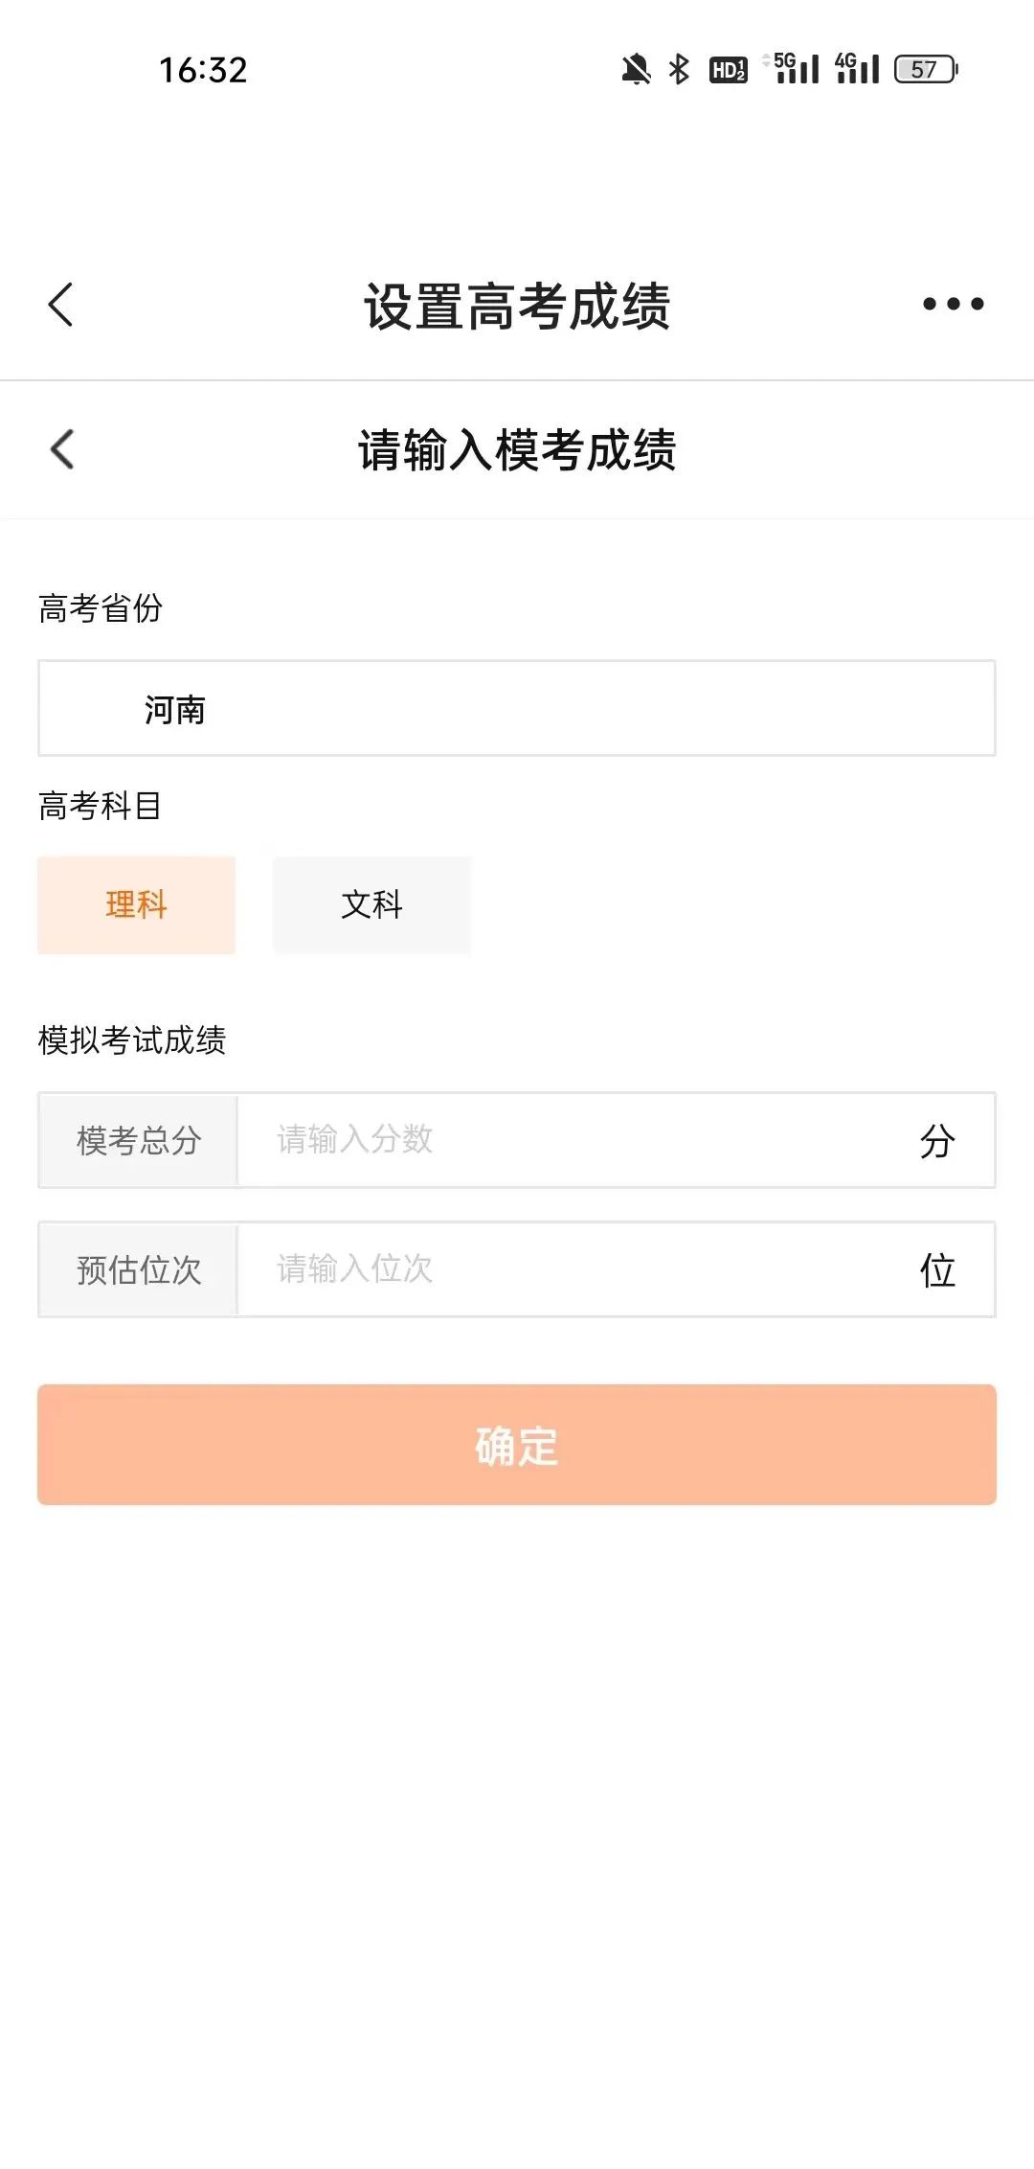
Task: Tap the Bluetooth status icon
Action: 679,69
